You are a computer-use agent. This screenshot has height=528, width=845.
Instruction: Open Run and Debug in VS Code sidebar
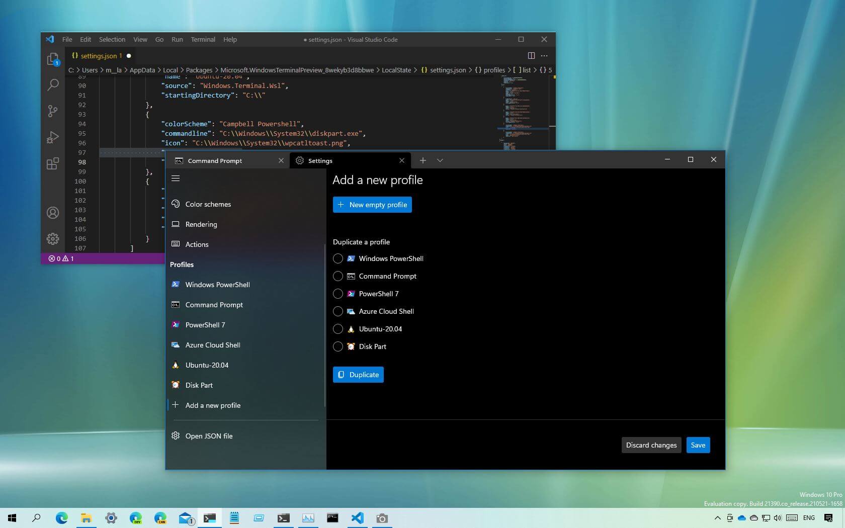tap(53, 137)
